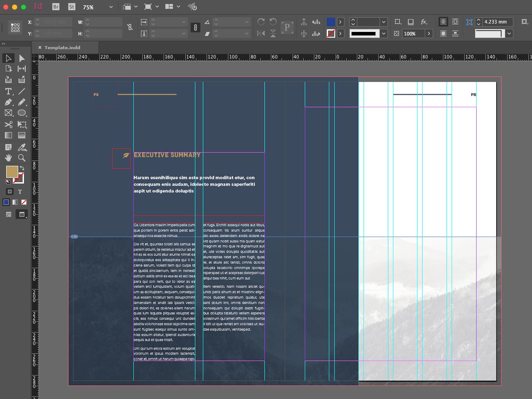Select the Hand tool
Screen dimensions: 532x399
(x=8, y=158)
